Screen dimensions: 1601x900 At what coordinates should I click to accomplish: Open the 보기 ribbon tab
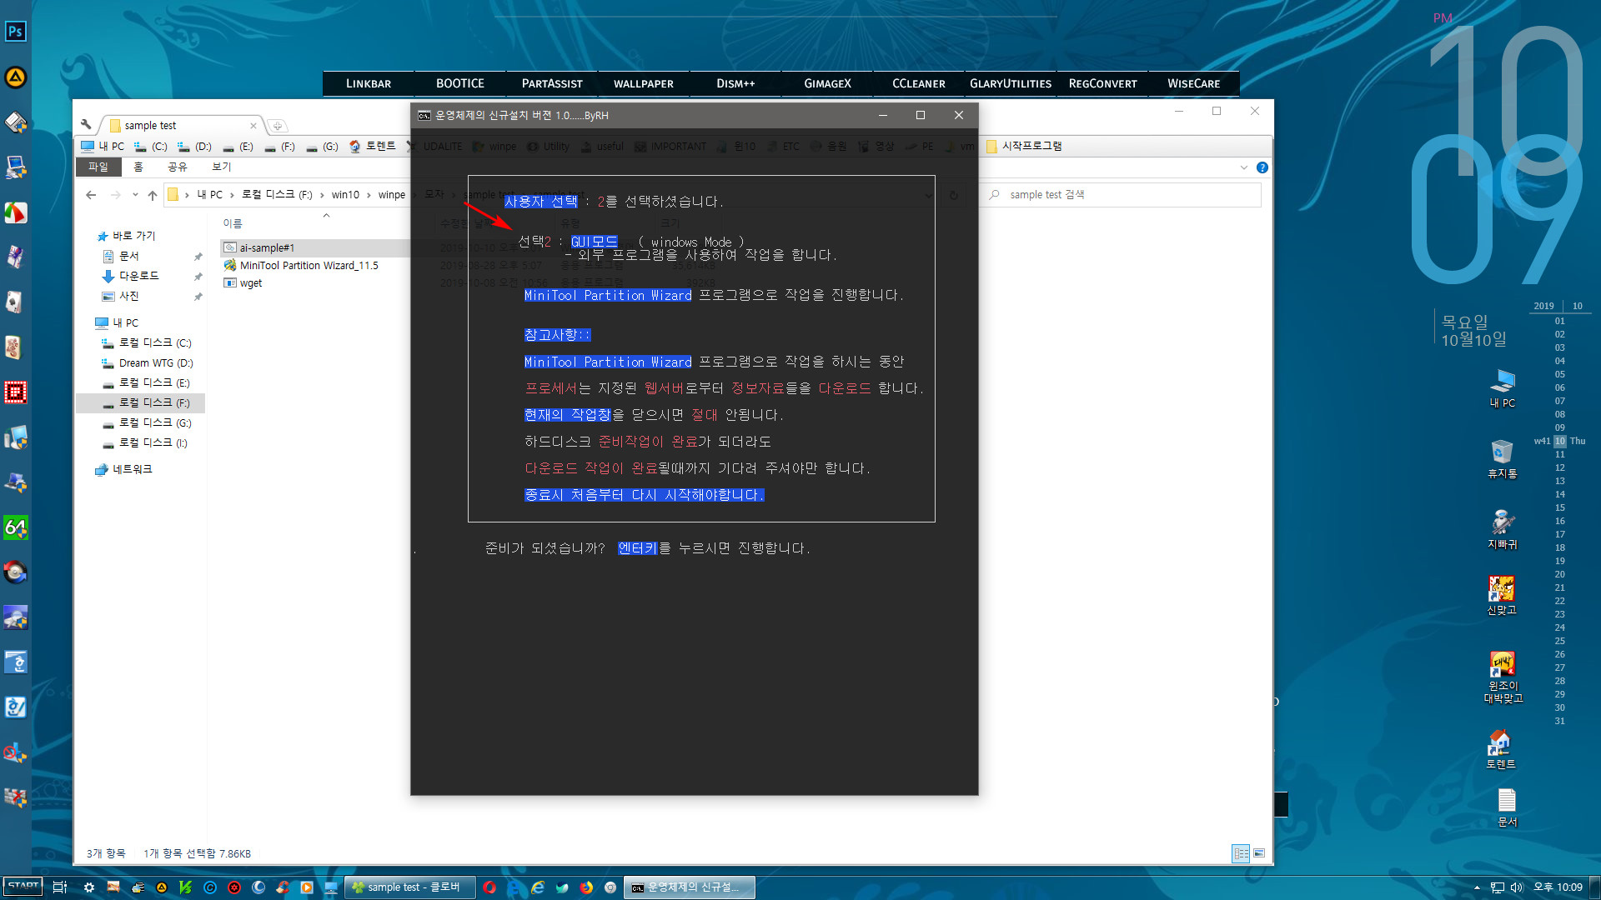point(221,167)
